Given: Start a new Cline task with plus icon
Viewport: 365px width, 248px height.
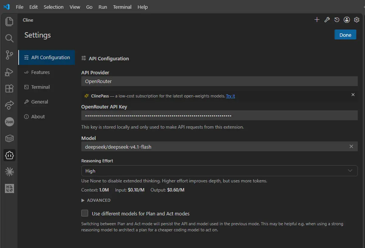Looking at the screenshot, I should coord(317,20).
